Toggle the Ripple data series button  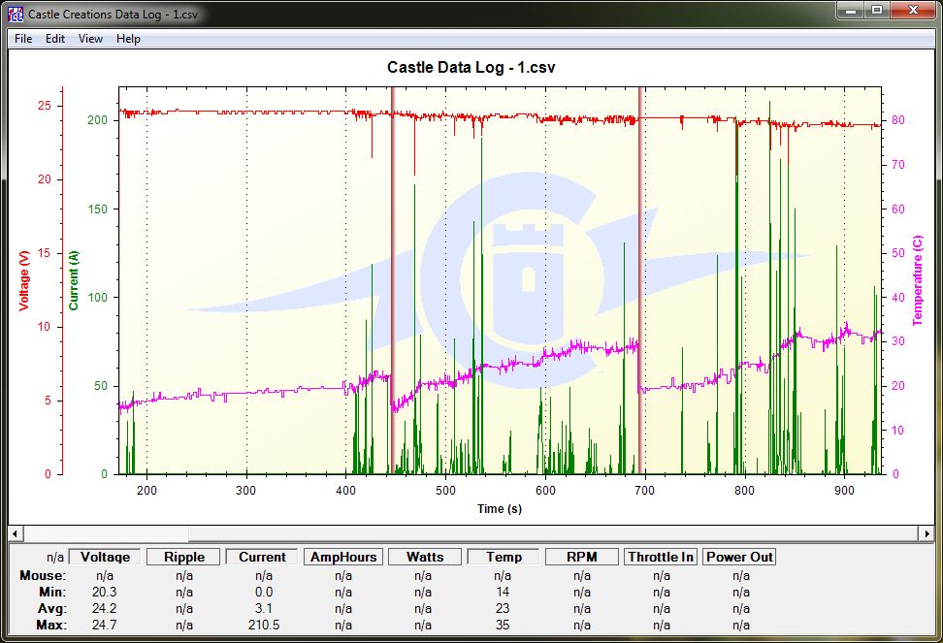click(184, 557)
